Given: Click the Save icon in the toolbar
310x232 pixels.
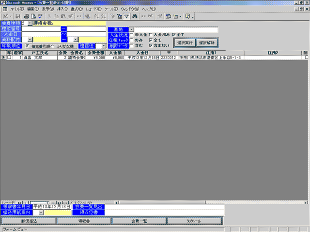Looking at the screenshot, I should click(x=18, y=16).
